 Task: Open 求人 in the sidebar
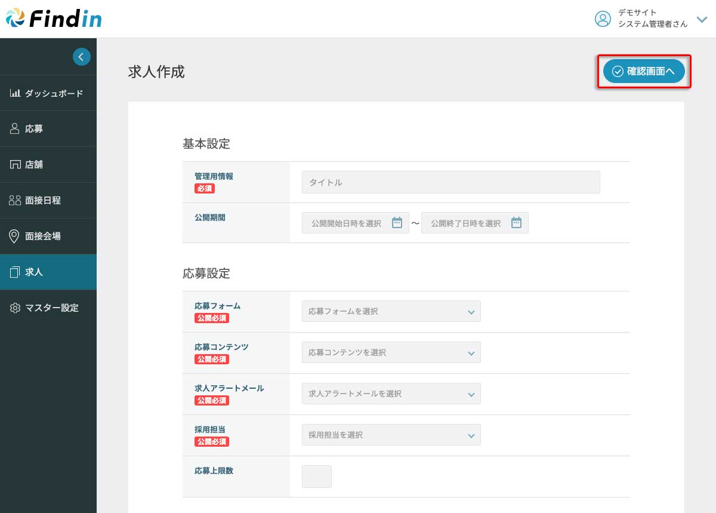(x=34, y=272)
